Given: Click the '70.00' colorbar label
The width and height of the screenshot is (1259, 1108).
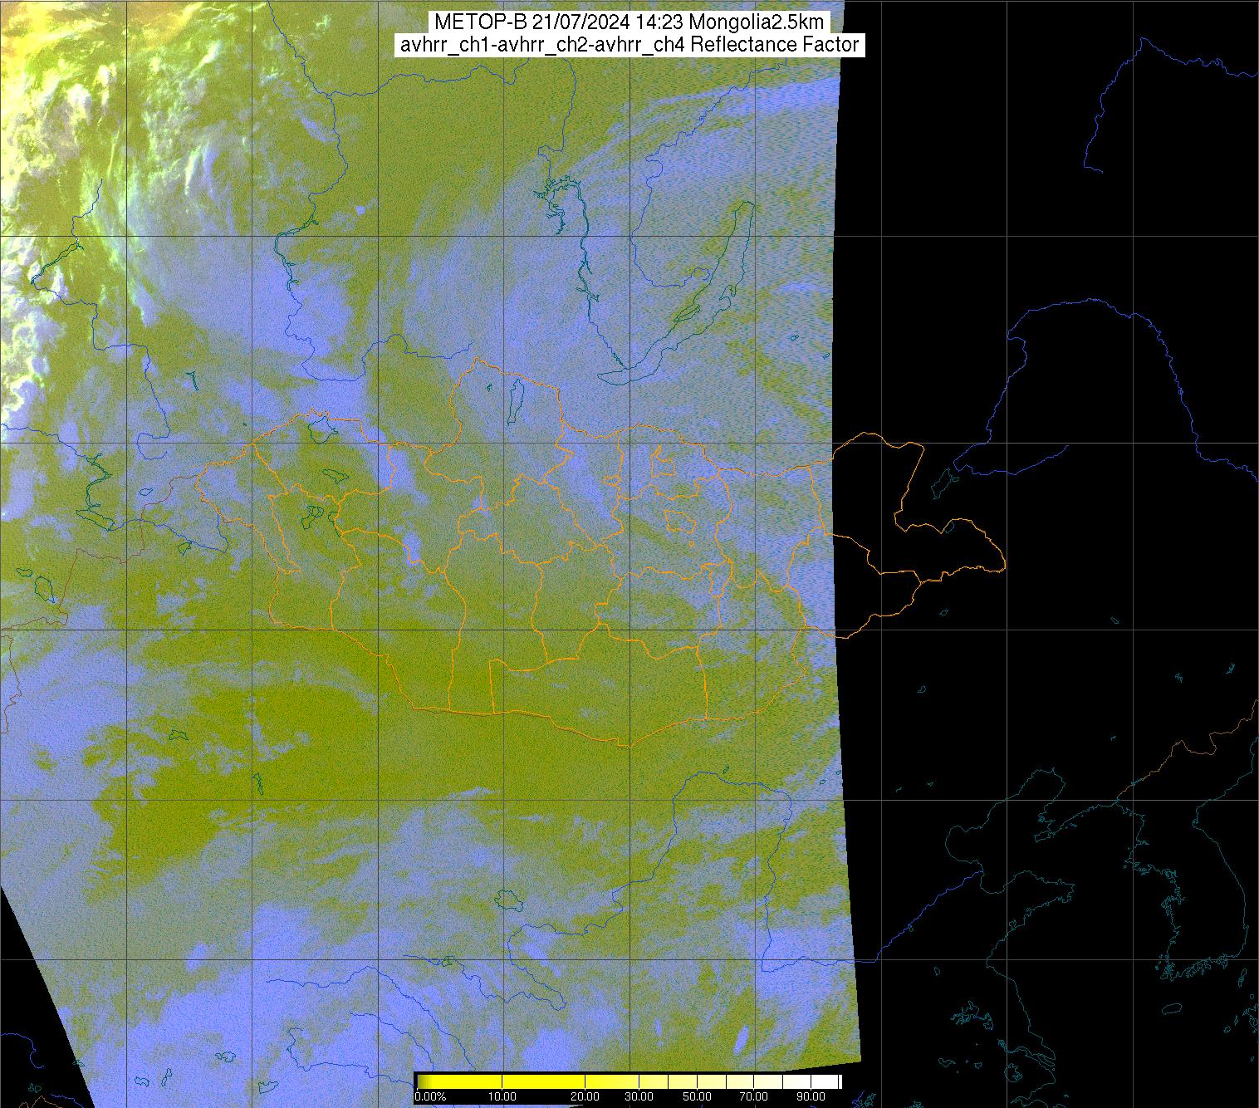Looking at the screenshot, I should tap(753, 1096).
